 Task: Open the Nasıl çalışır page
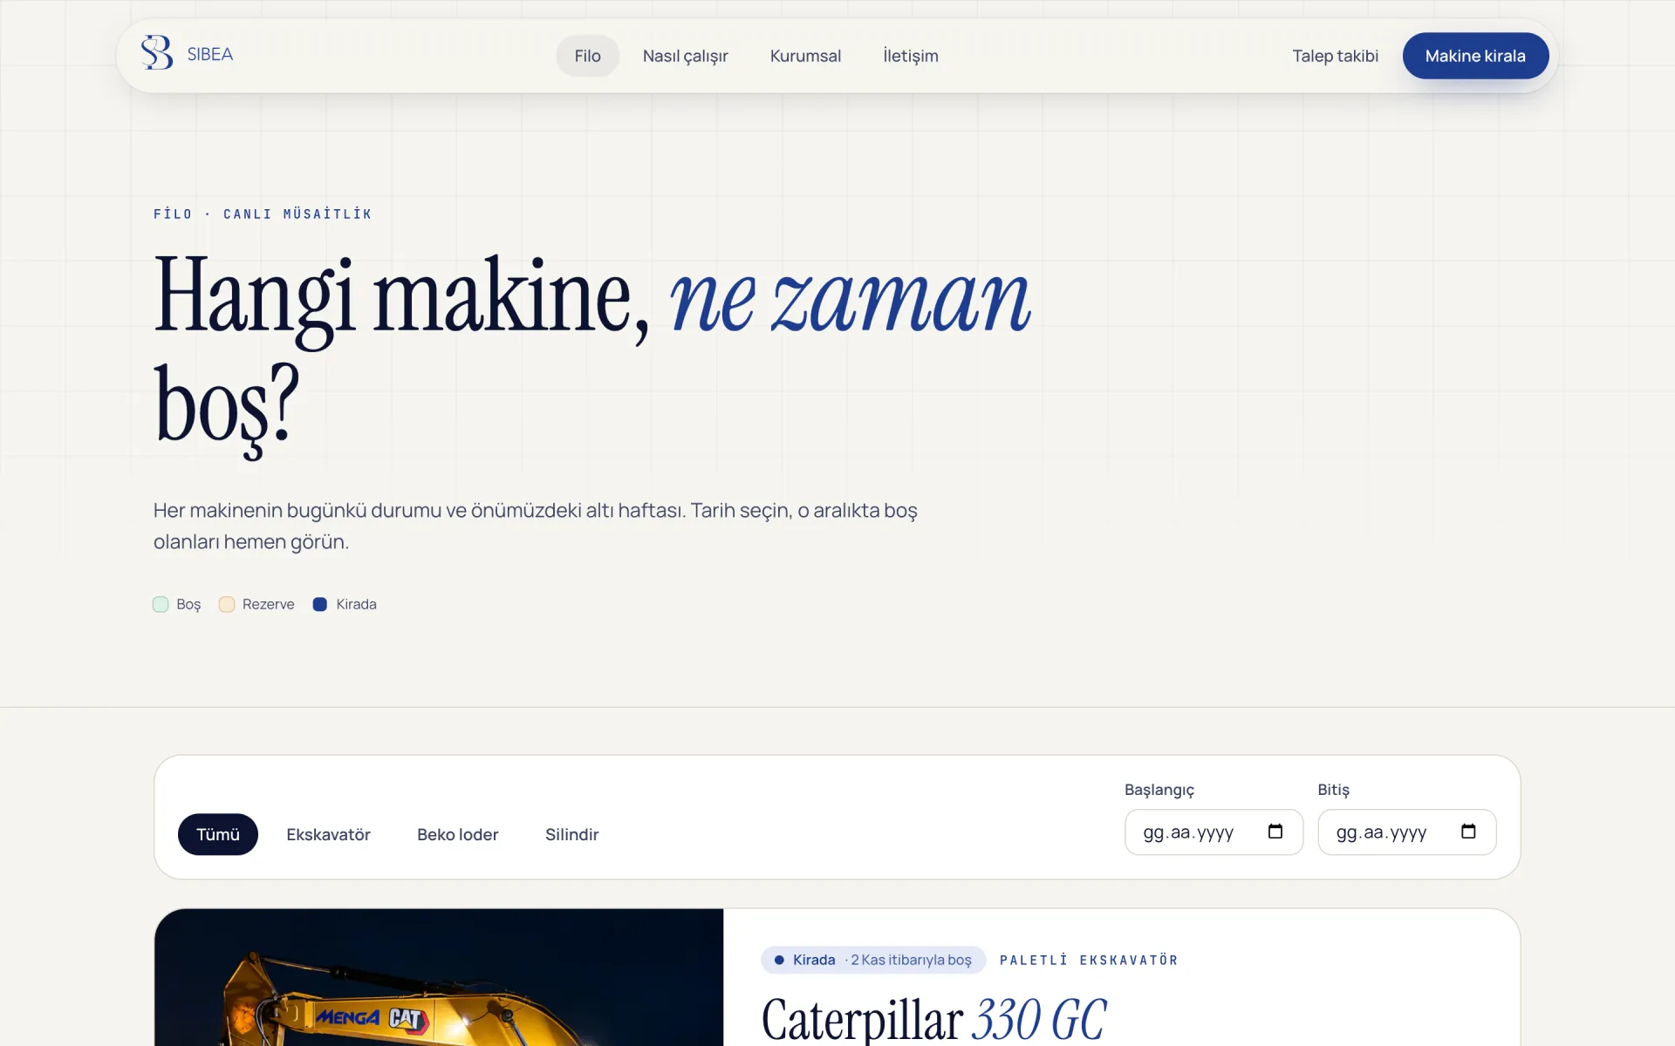[685, 56]
